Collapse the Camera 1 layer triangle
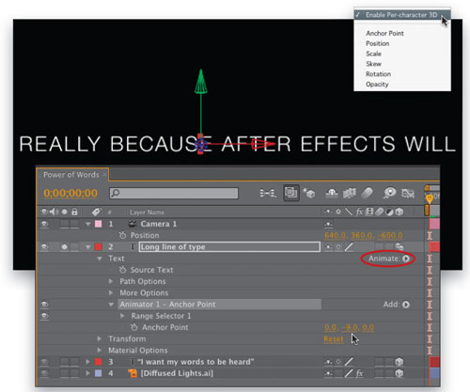 [x=88, y=224]
